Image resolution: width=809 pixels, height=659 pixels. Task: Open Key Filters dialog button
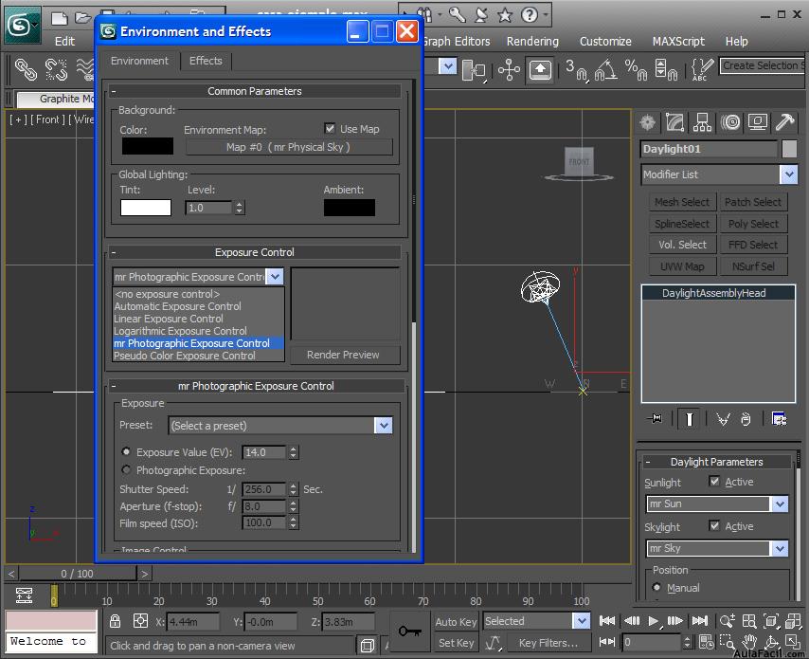click(x=548, y=643)
